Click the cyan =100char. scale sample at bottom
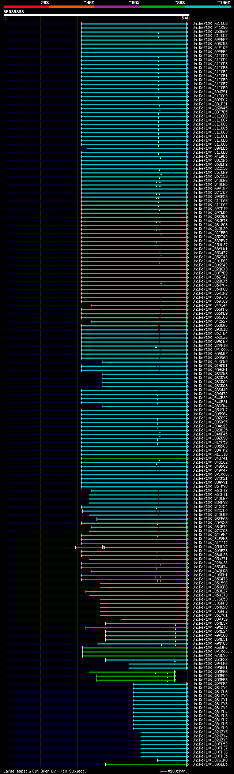 163,771
